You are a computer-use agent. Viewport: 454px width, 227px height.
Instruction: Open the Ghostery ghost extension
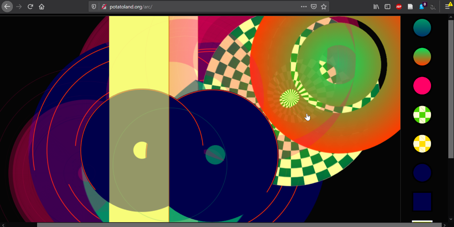click(422, 6)
